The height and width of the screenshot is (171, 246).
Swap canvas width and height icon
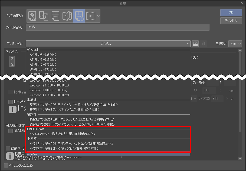pos(12,61)
